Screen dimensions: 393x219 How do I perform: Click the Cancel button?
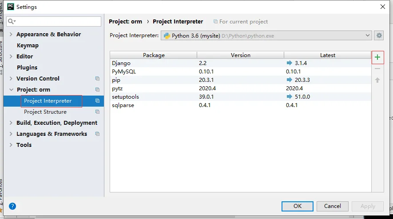332,206
